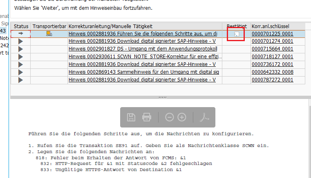Viewport: 311px width, 178px height.
Task: Open Hinweis 0002869143 Sammelhinweis link
Action: (144, 72)
